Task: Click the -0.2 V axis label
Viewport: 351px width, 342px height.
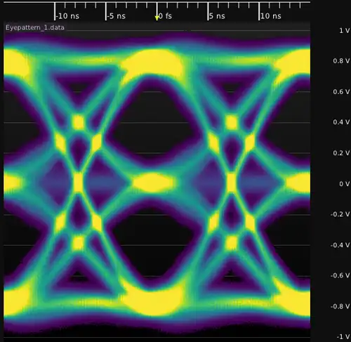Action: tap(340, 214)
